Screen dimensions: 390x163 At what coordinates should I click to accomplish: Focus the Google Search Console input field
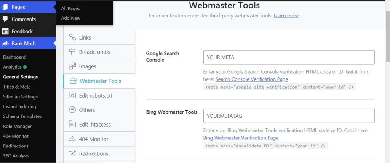[289, 57]
